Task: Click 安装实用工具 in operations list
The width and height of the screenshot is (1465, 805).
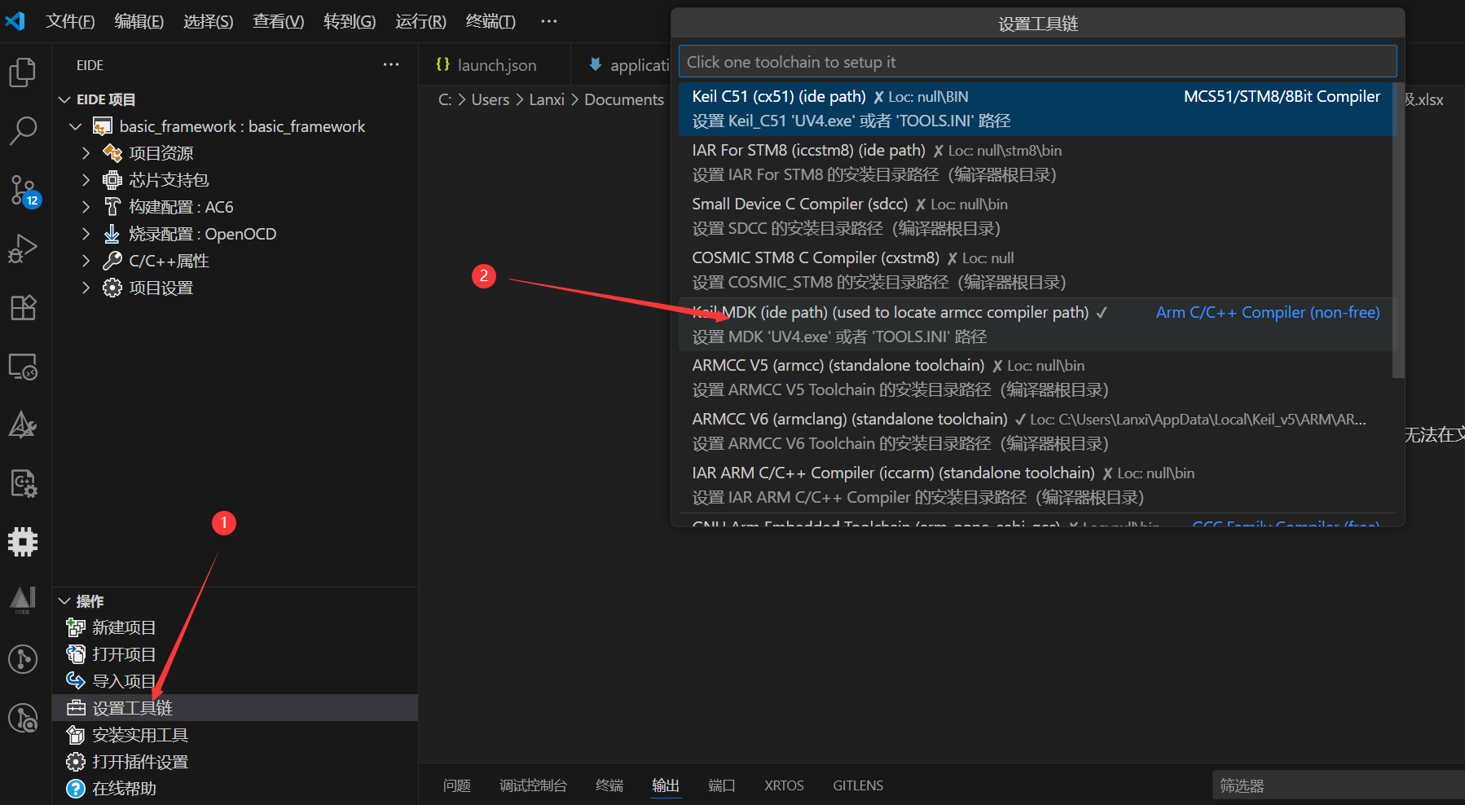Action: 139,735
